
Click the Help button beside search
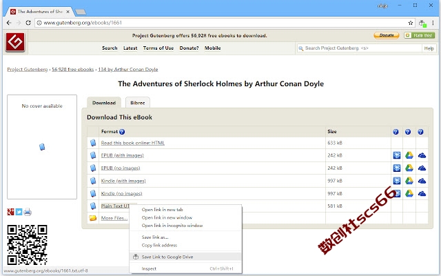pos(429,48)
